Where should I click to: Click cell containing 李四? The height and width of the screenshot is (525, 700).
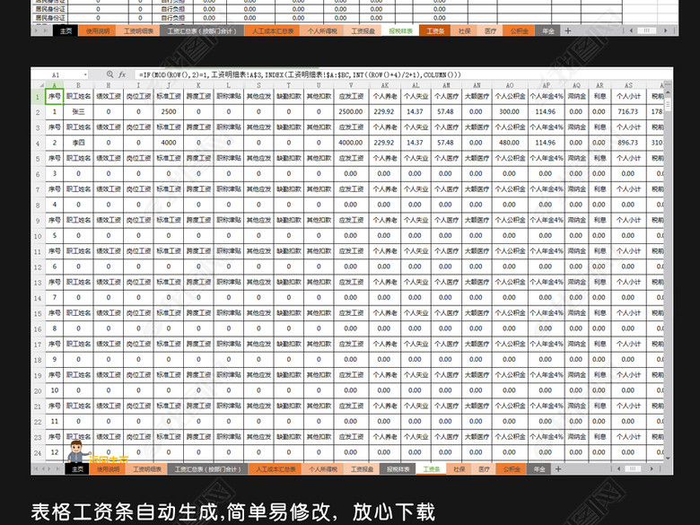[x=78, y=143]
